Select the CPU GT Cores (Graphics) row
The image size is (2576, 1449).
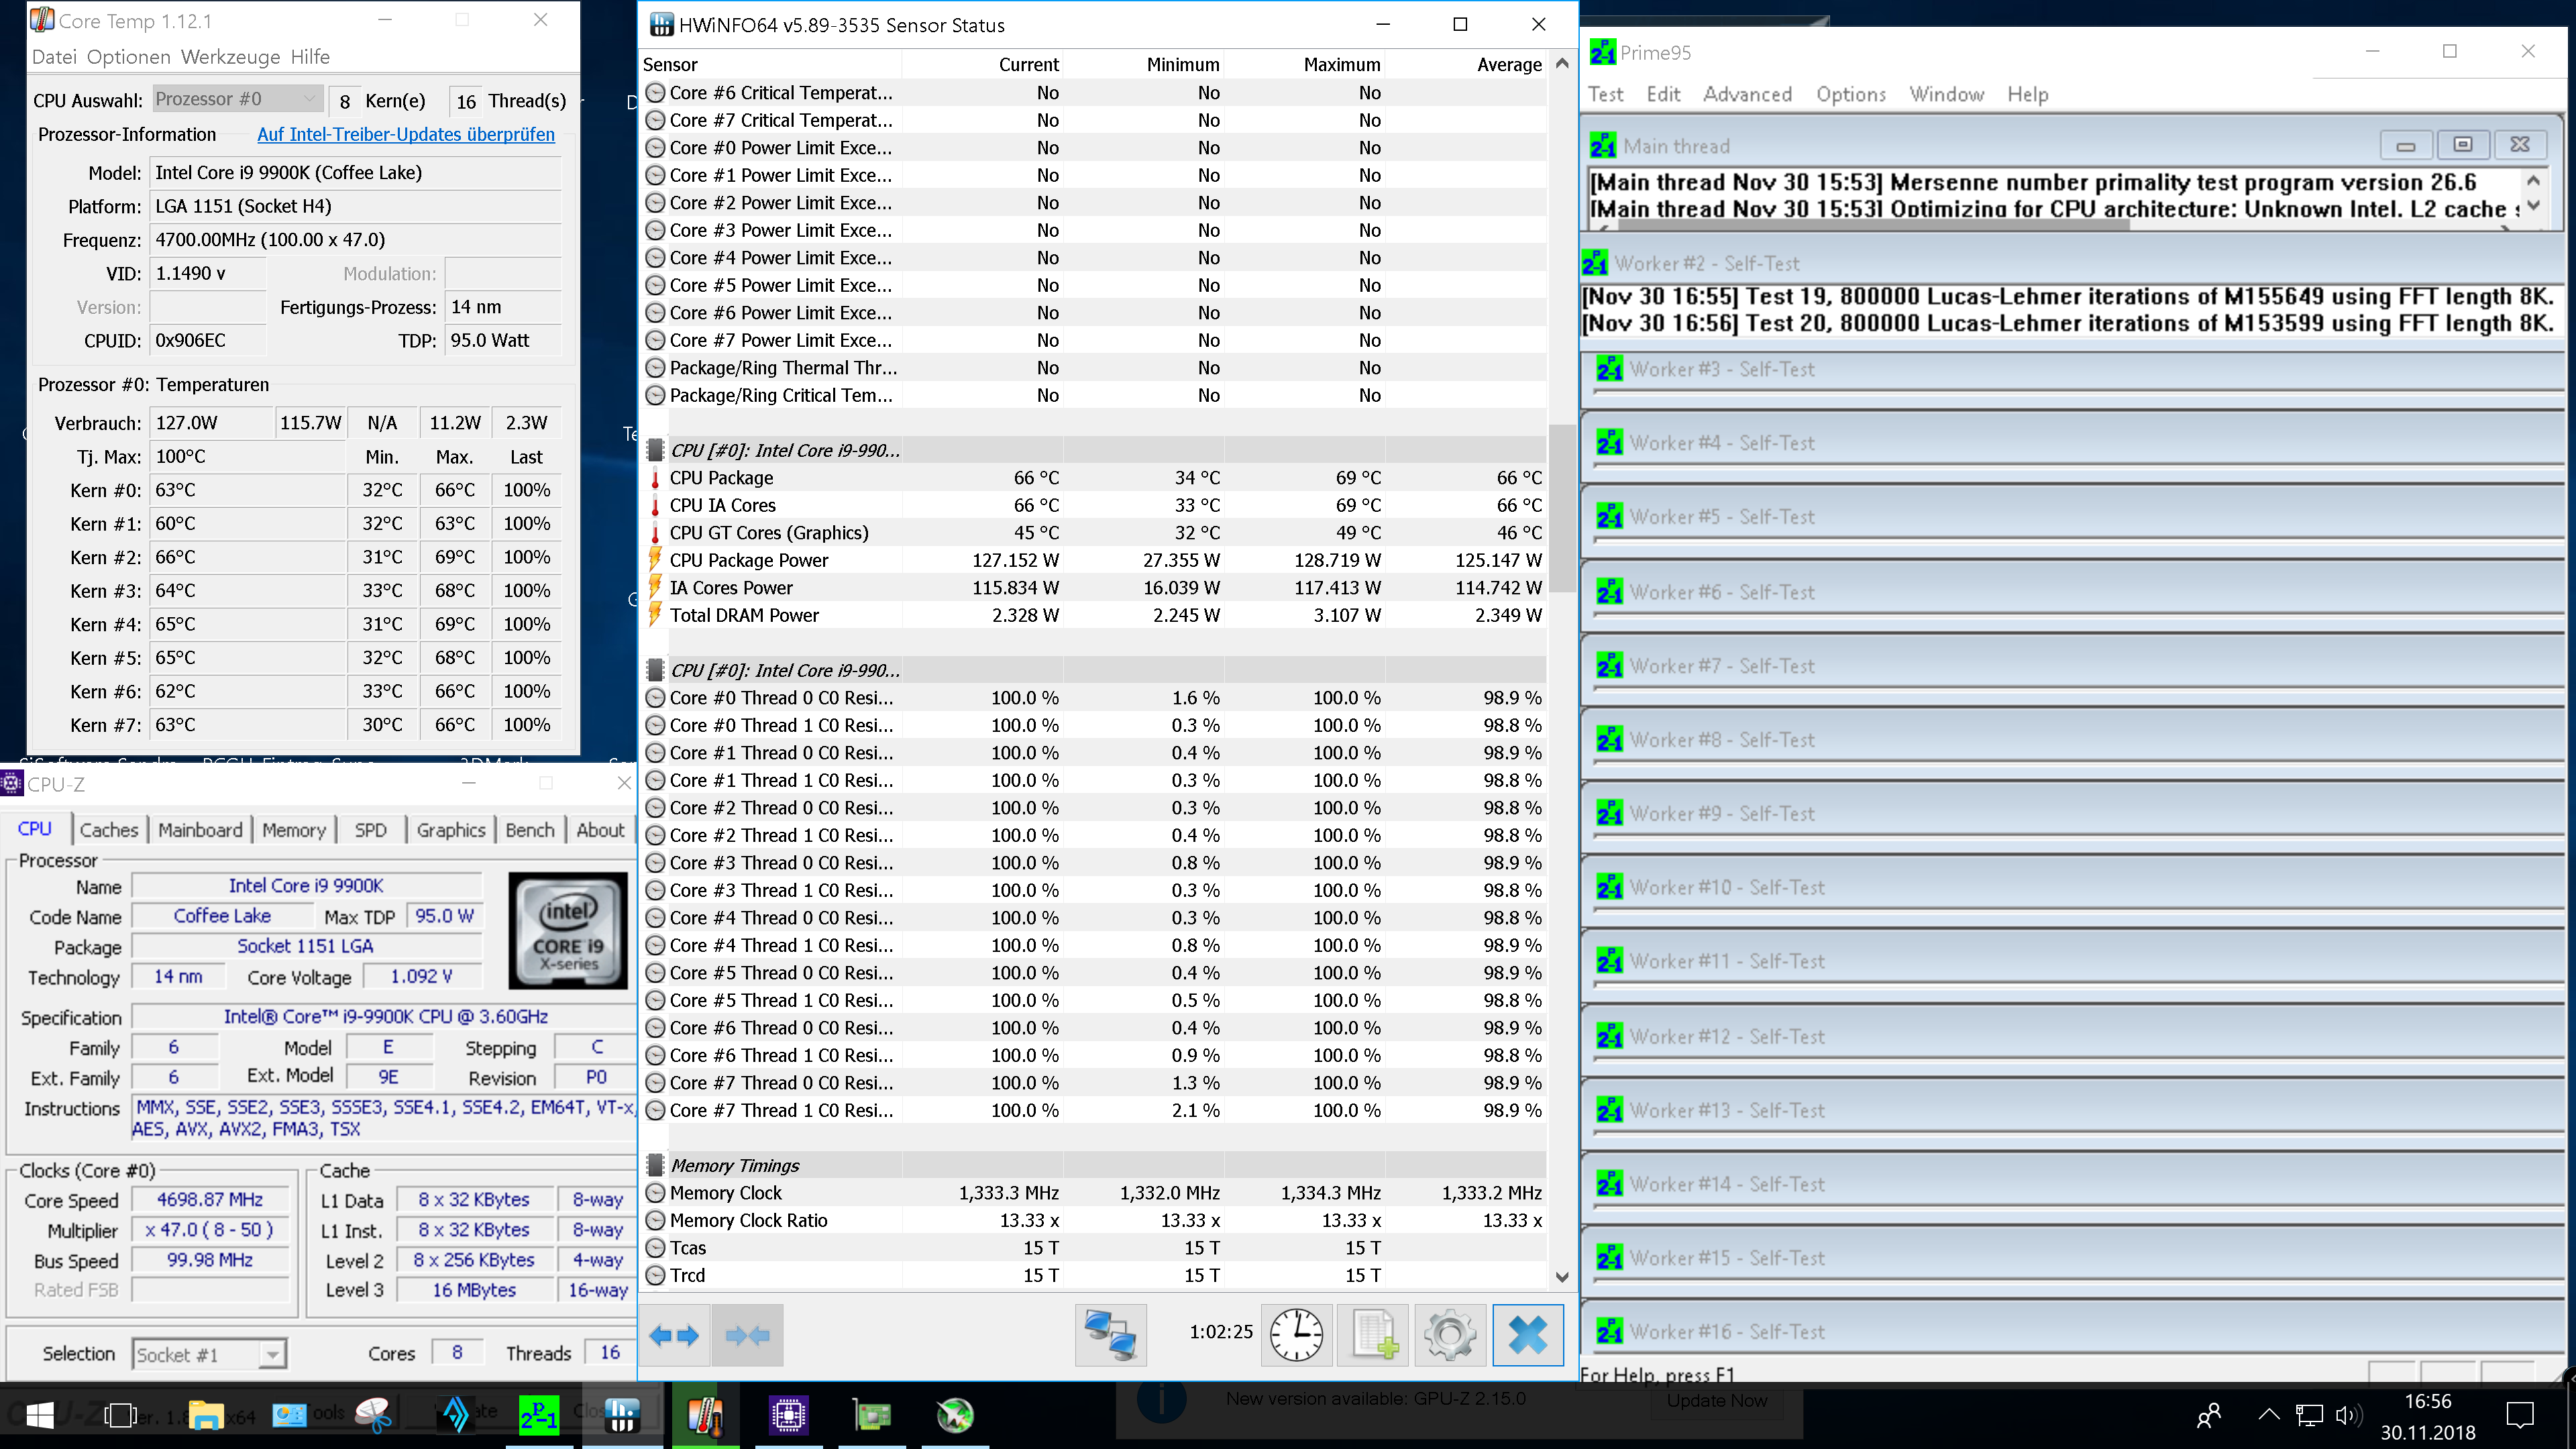[1094, 533]
